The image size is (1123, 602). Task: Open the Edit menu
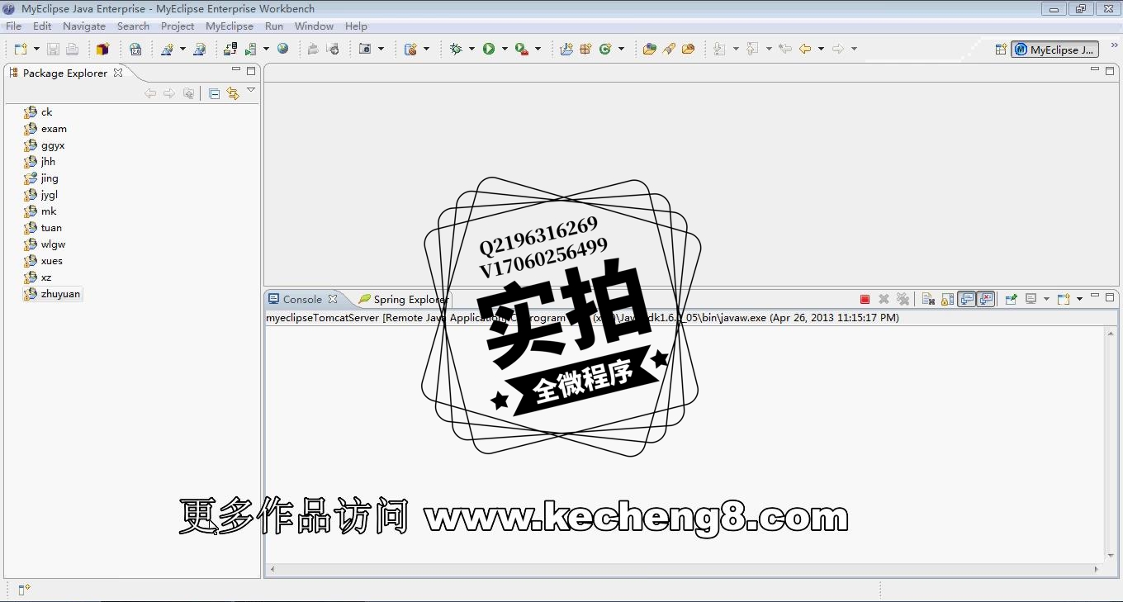pos(42,26)
